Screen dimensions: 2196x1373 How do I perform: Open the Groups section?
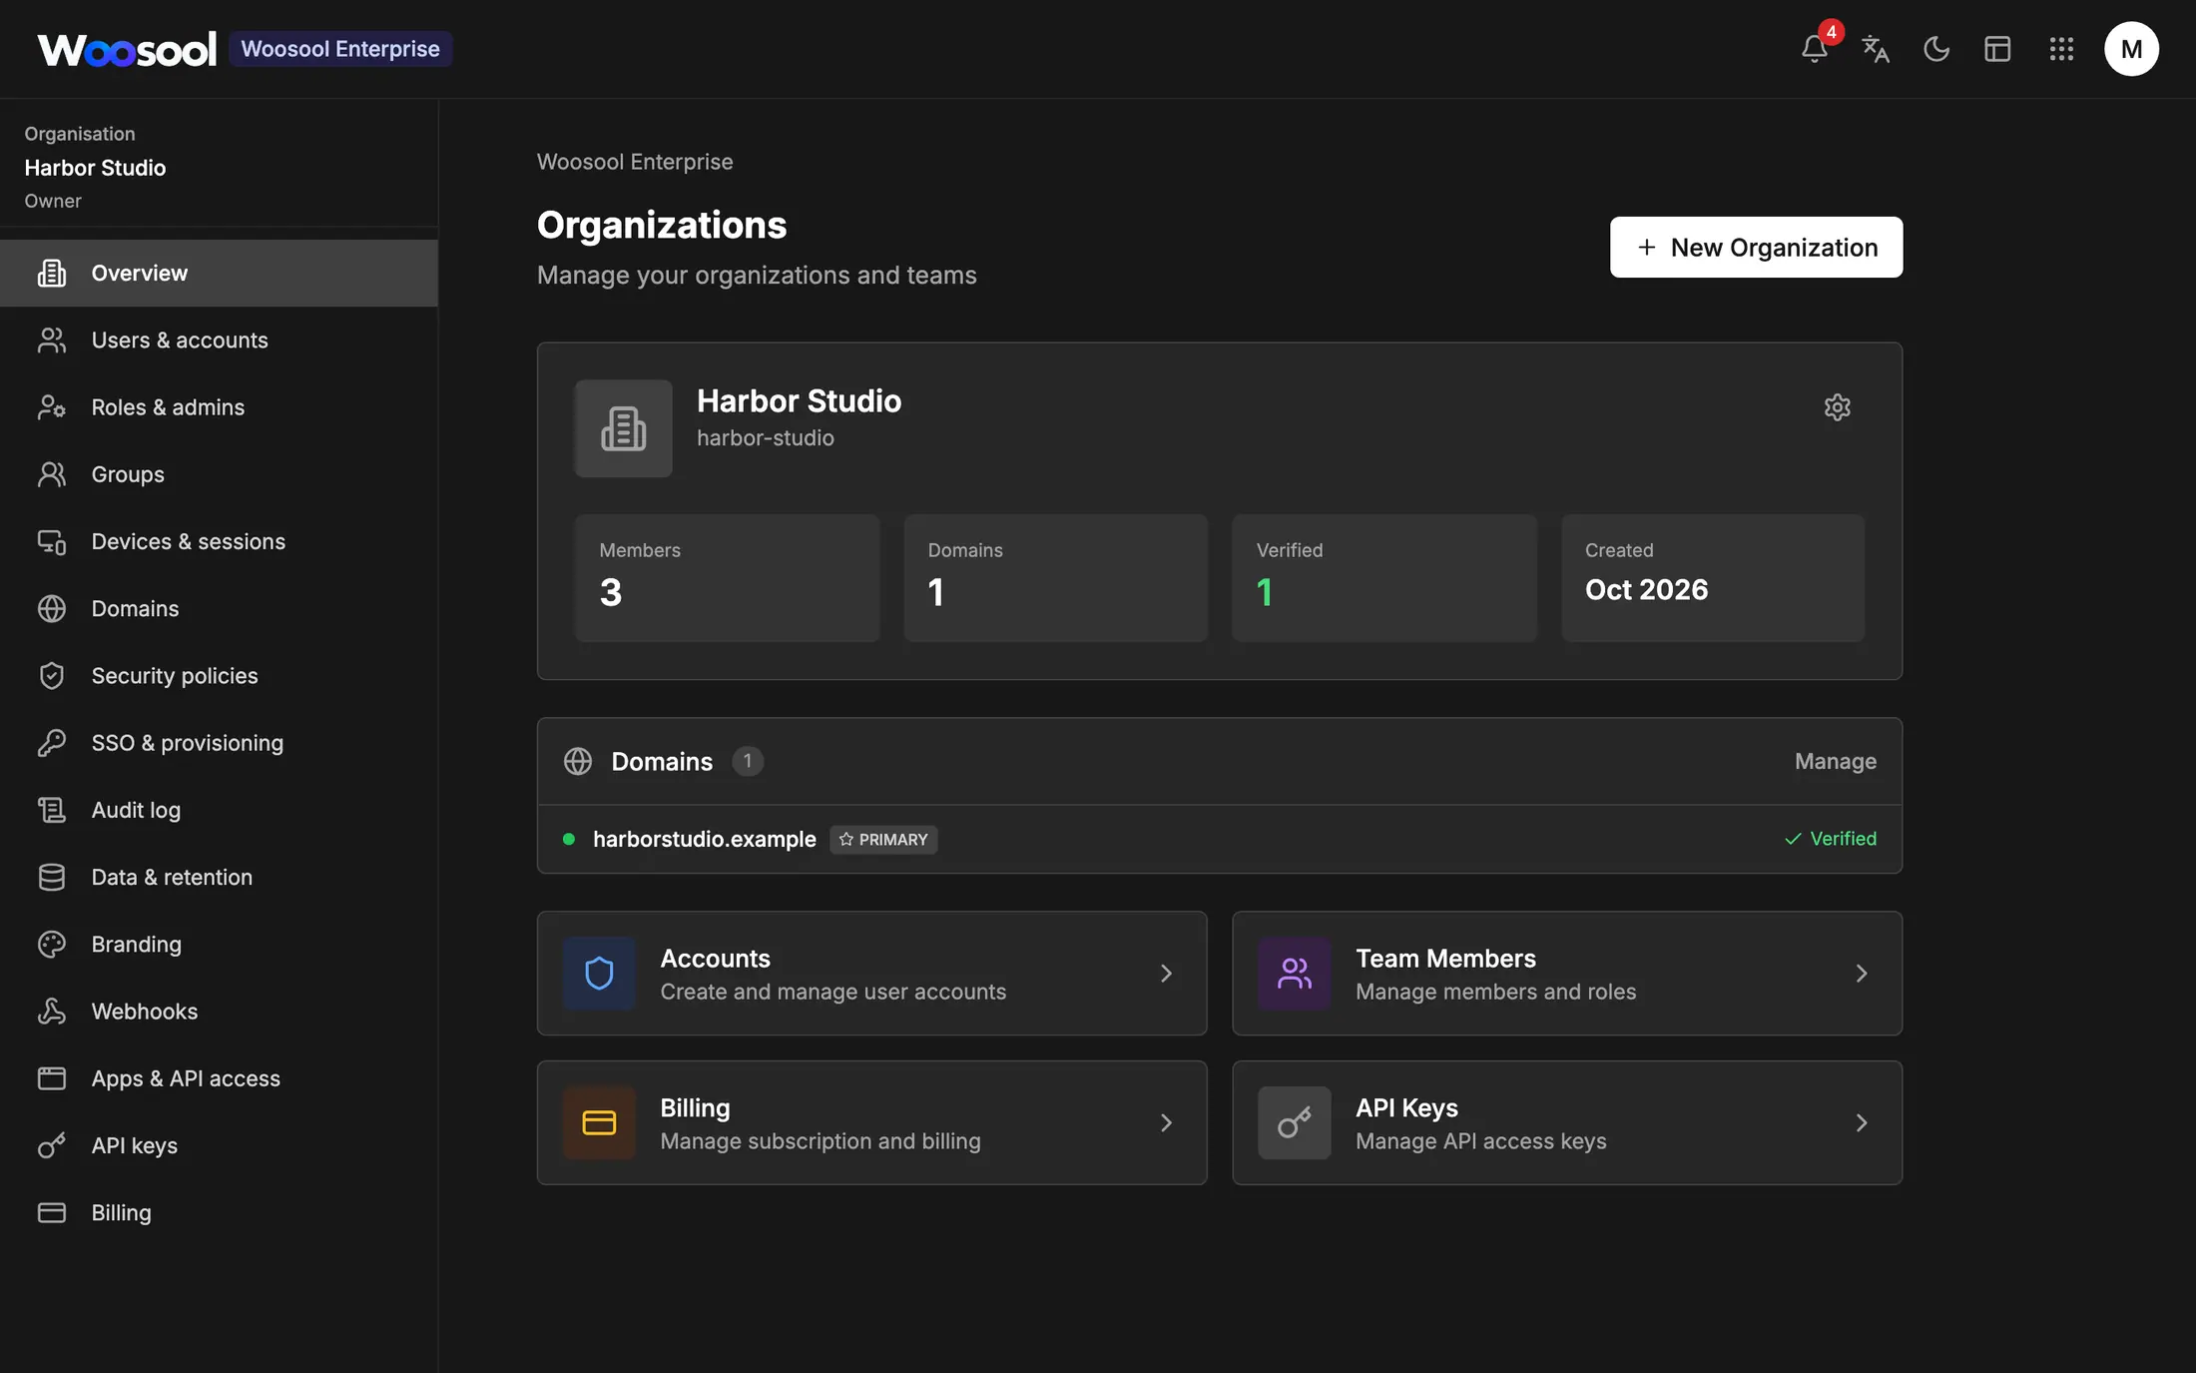coord(219,474)
